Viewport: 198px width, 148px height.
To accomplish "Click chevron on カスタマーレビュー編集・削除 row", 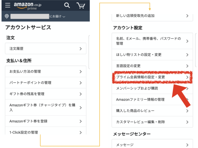I will click(x=187, y=122).
